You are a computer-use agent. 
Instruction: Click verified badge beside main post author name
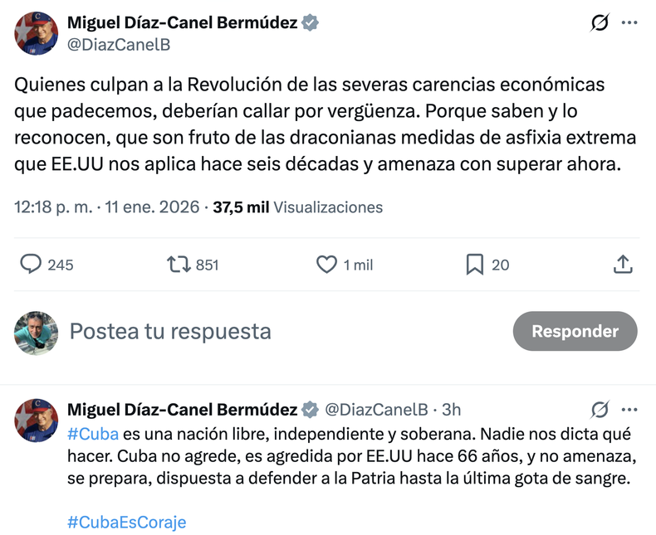click(x=311, y=23)
